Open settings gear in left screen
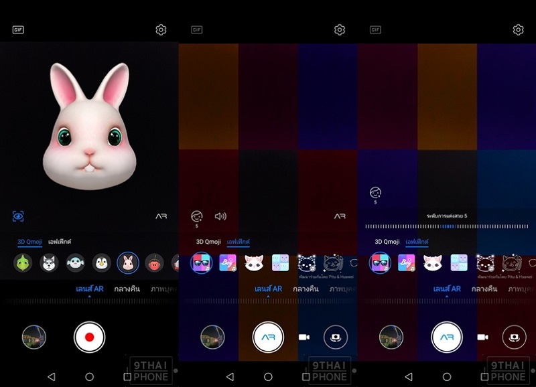 pyautogui.click(x=161, y=29)
